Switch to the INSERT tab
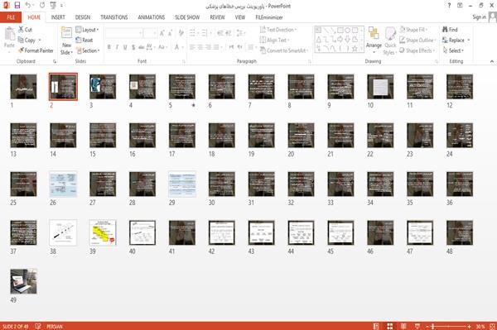 (x=58, y=17)
